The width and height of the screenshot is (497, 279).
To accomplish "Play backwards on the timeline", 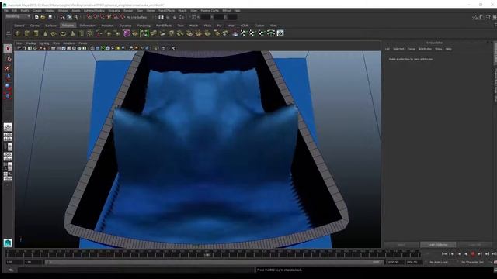I will [x=466, y=253].
